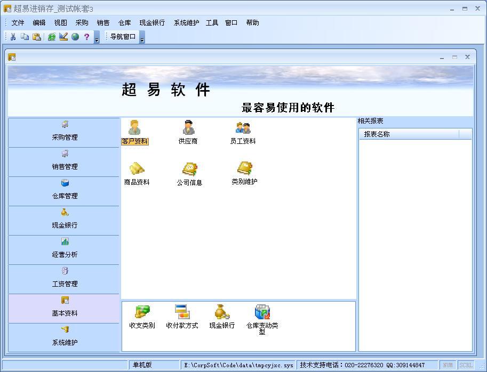Open 收付款方式 payment method icon

tap(182, 317)
